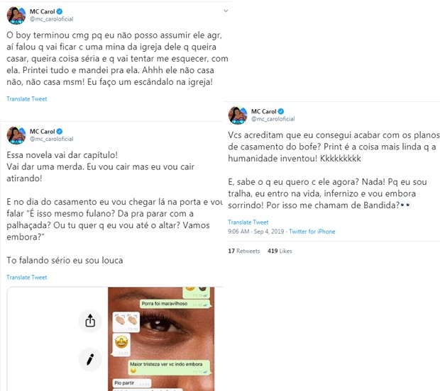View the 17 Retweets list
This screenshot has width=440, height=391.
[x=244, y=251]
